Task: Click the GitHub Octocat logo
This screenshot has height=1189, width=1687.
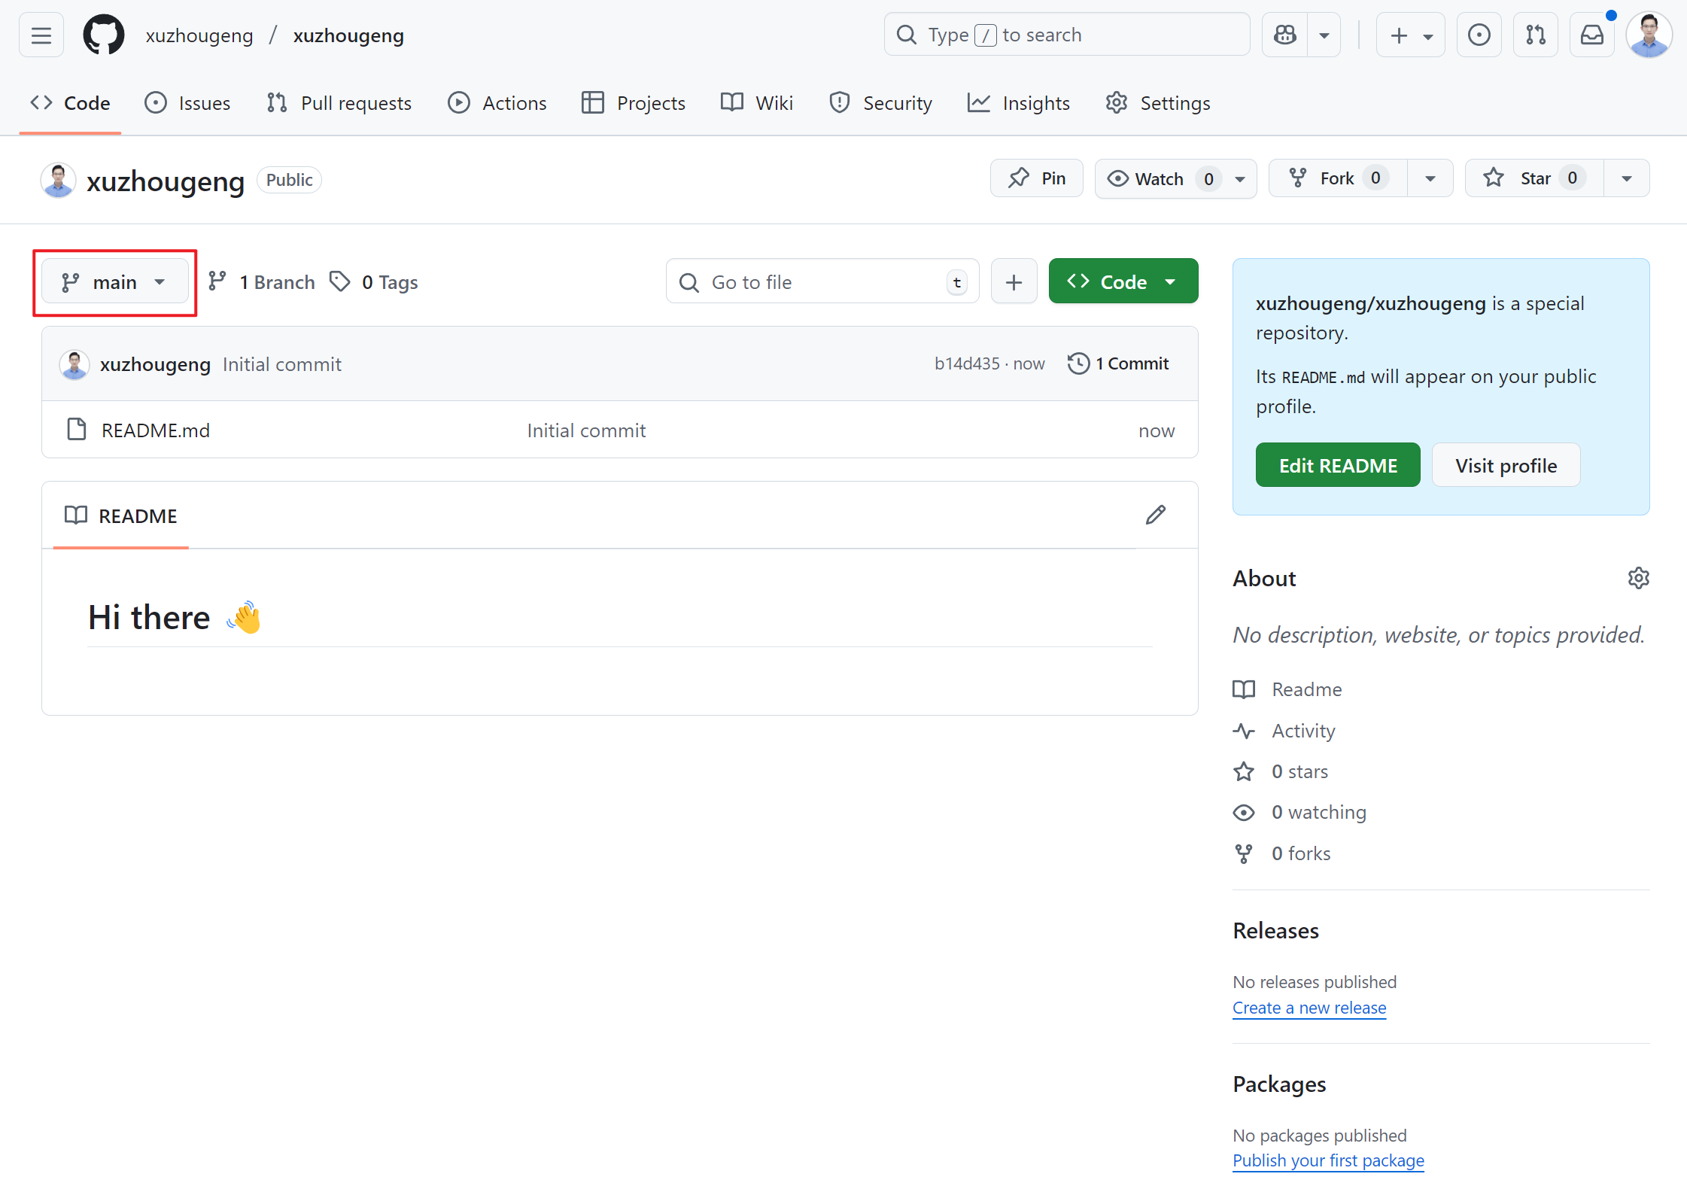Action: (x=103, y=35)
